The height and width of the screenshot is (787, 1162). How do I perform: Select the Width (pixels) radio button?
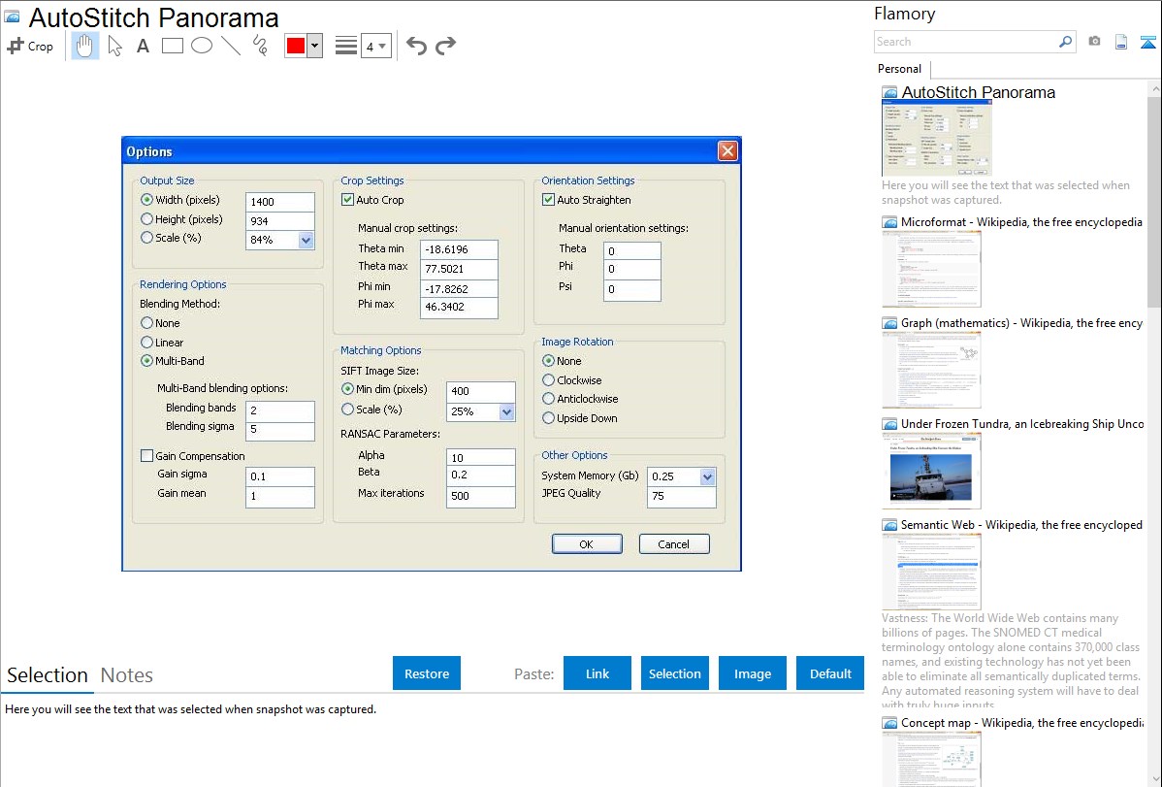[x=146, y=200]
